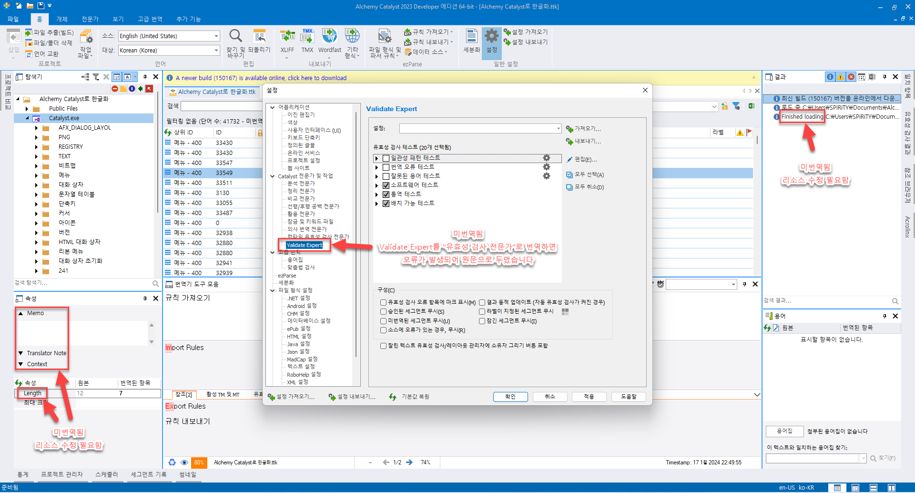This screenshot has height=493, width=915.
Task: Click Select All in validation tests
Action: coord(585,175)
